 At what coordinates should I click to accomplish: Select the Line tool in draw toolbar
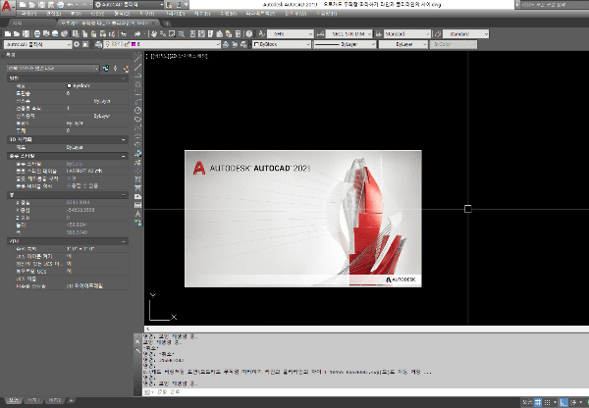pyautogui.click(x=137, y=58)
